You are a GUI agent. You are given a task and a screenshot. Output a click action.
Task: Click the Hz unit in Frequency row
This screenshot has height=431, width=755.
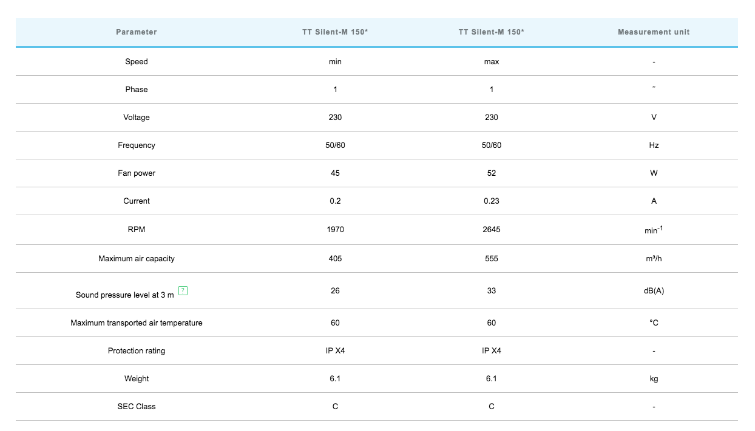[x=654, y=145]
